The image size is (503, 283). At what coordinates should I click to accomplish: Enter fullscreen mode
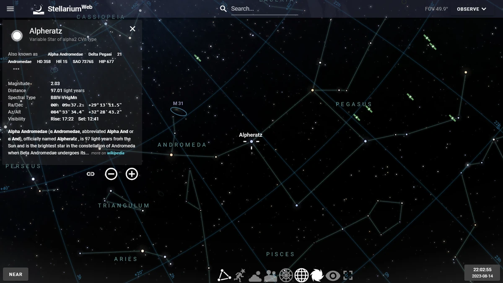click(348, 275)
